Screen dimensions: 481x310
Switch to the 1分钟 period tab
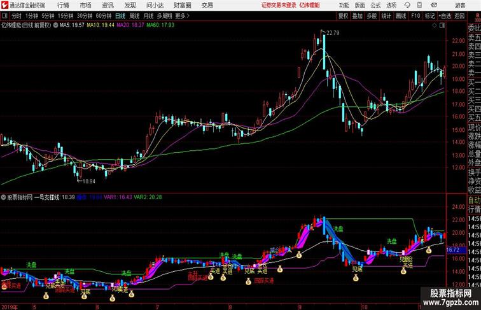31,16
